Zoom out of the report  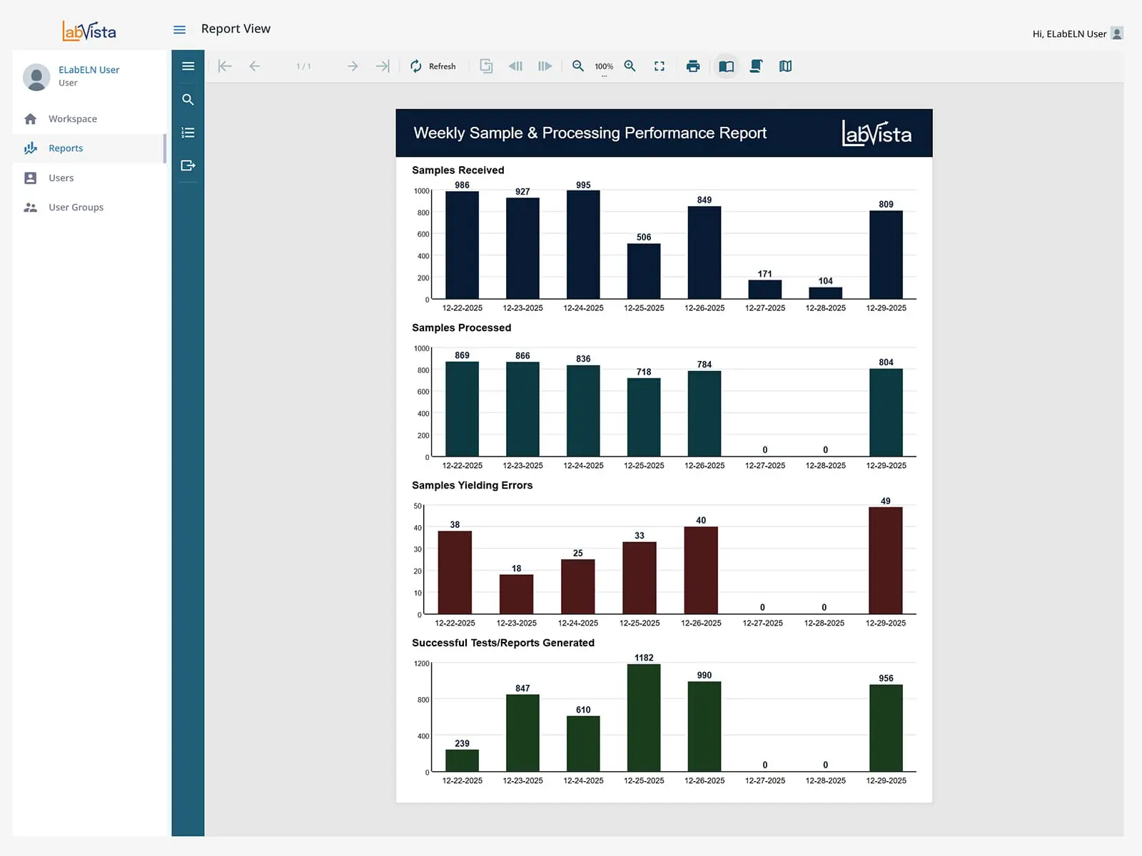[x=578, y=66]
